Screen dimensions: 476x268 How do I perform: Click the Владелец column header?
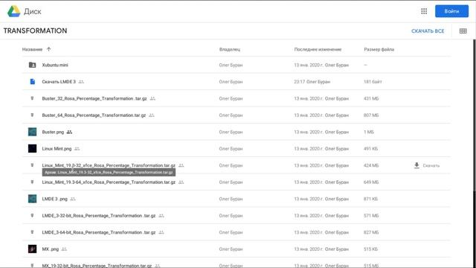click(x=230, y=49)
